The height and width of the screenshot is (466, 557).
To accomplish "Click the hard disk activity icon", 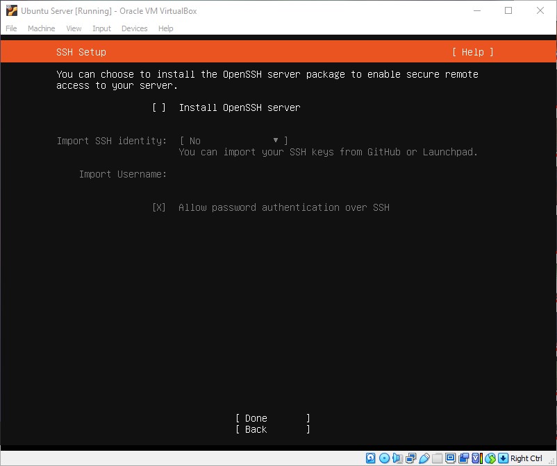I will point(370,458).
